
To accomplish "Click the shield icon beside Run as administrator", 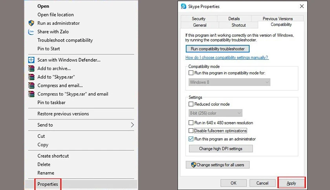I will click(x=31, y=23).
